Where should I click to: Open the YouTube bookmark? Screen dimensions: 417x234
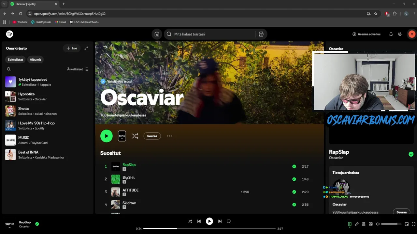coord(20,22)
